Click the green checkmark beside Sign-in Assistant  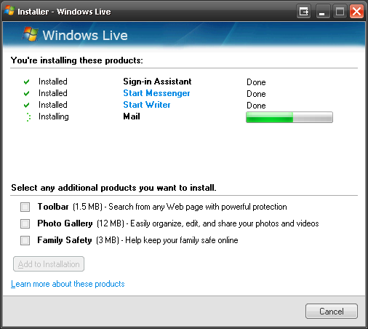pos(26,82)
